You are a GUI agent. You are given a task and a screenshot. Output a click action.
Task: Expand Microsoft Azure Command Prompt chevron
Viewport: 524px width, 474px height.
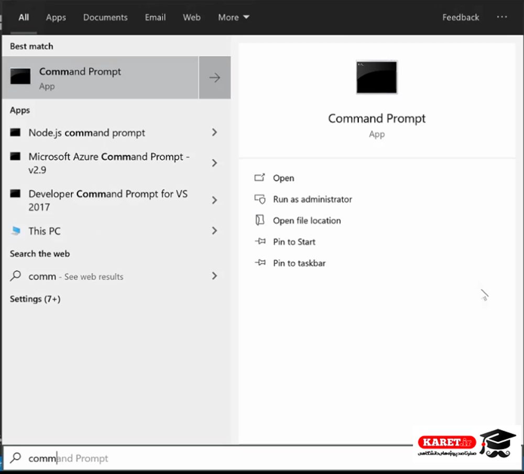pos(214,163)
